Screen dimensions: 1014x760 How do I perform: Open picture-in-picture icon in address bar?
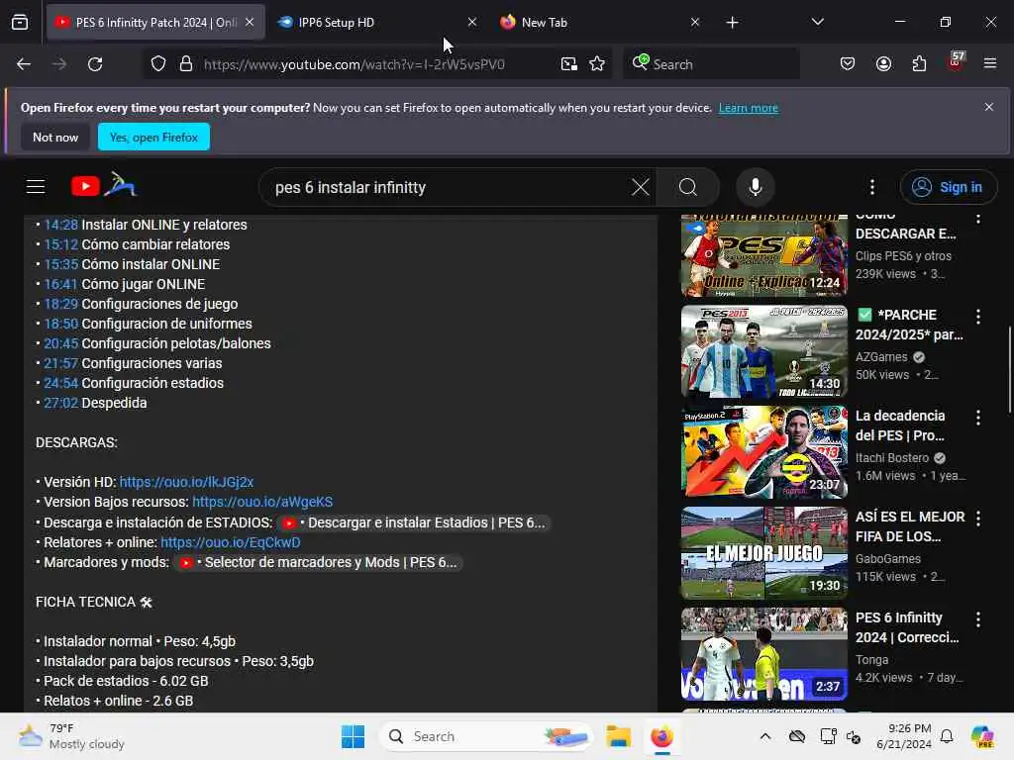569,64
